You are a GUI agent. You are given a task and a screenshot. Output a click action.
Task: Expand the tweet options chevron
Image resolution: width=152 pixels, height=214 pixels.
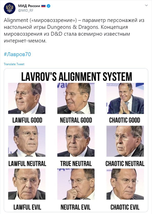(x=146, y=6)
